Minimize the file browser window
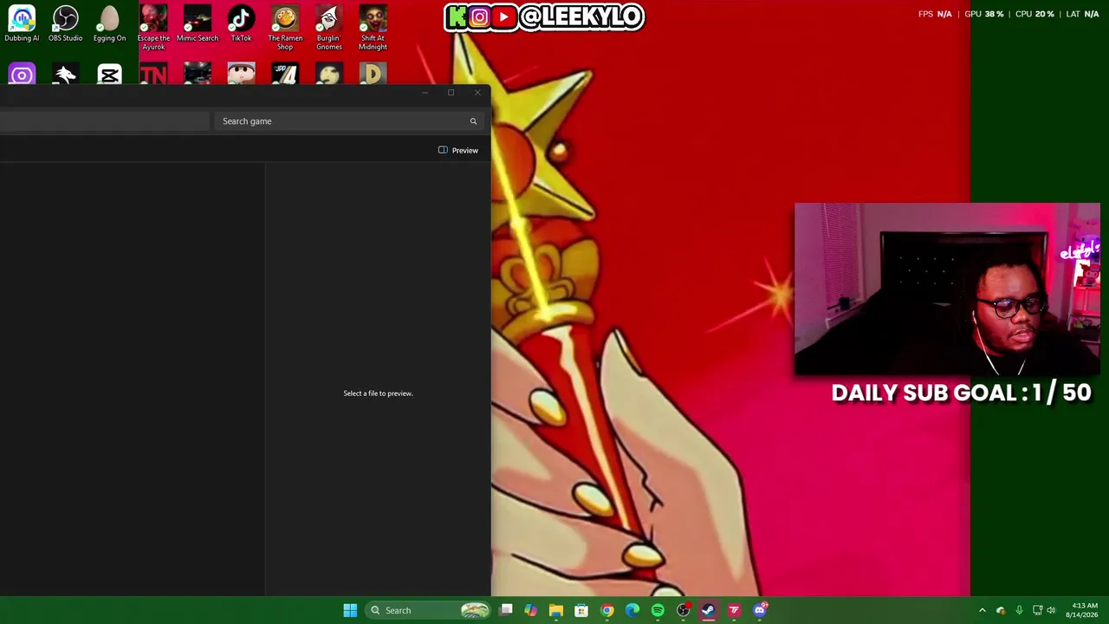The height and width of the screenshot is (624, 1109). tap(425, 93)
